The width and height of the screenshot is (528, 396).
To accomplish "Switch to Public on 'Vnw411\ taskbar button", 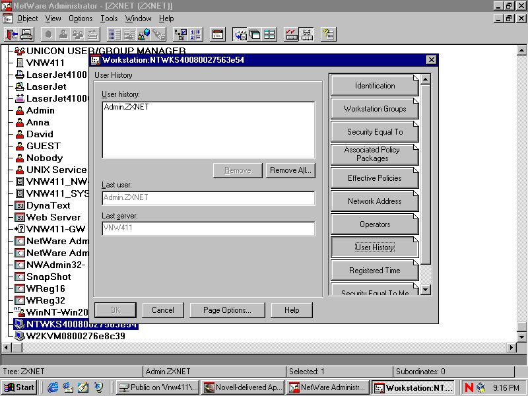I will point(158,387).
